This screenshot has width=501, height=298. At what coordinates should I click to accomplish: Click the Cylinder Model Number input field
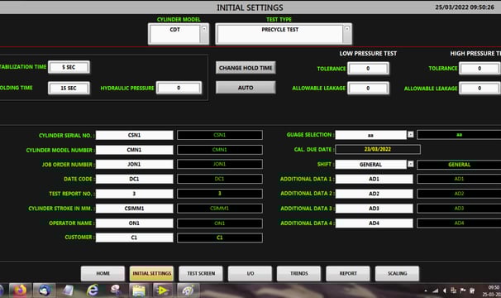[134, 150]
